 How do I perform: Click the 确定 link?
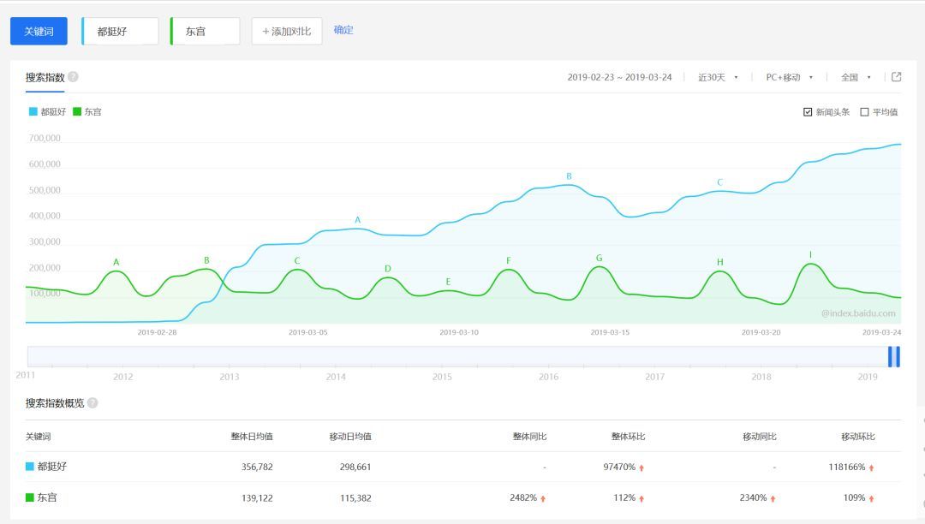(x=343, y=30)
